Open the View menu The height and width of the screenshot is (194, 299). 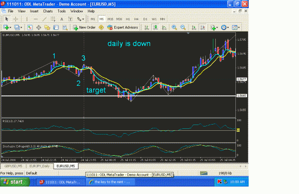pos(22,11)
